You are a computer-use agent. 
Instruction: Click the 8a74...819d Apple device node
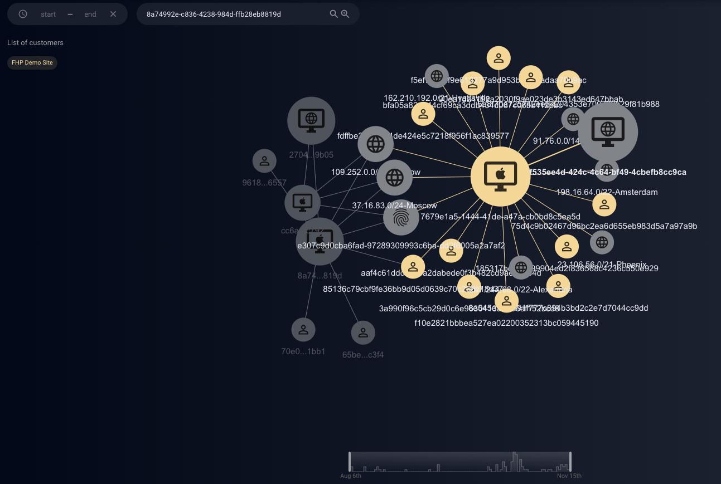tap(320, 241)
